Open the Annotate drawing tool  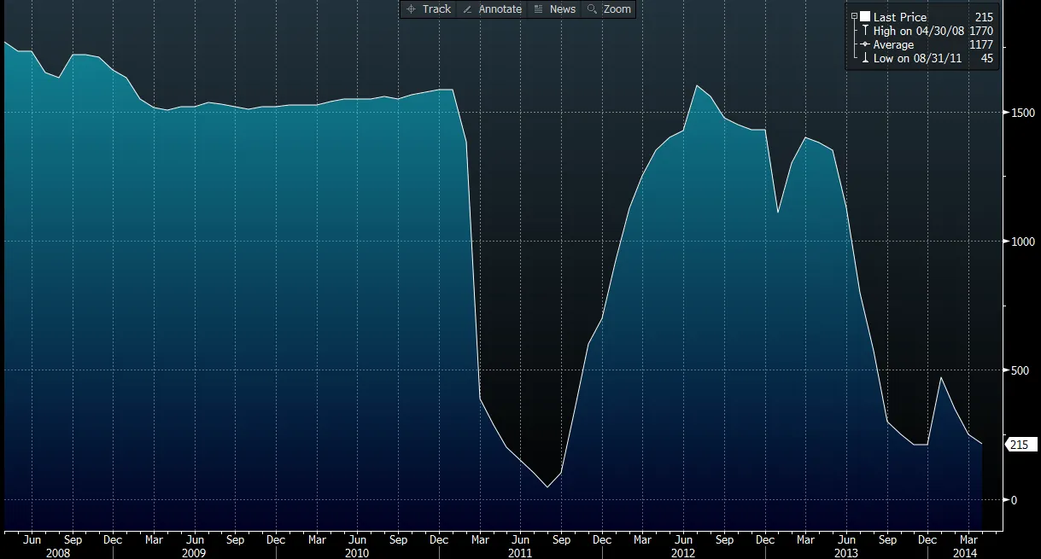pyautogui.click(x=492, y=9)
